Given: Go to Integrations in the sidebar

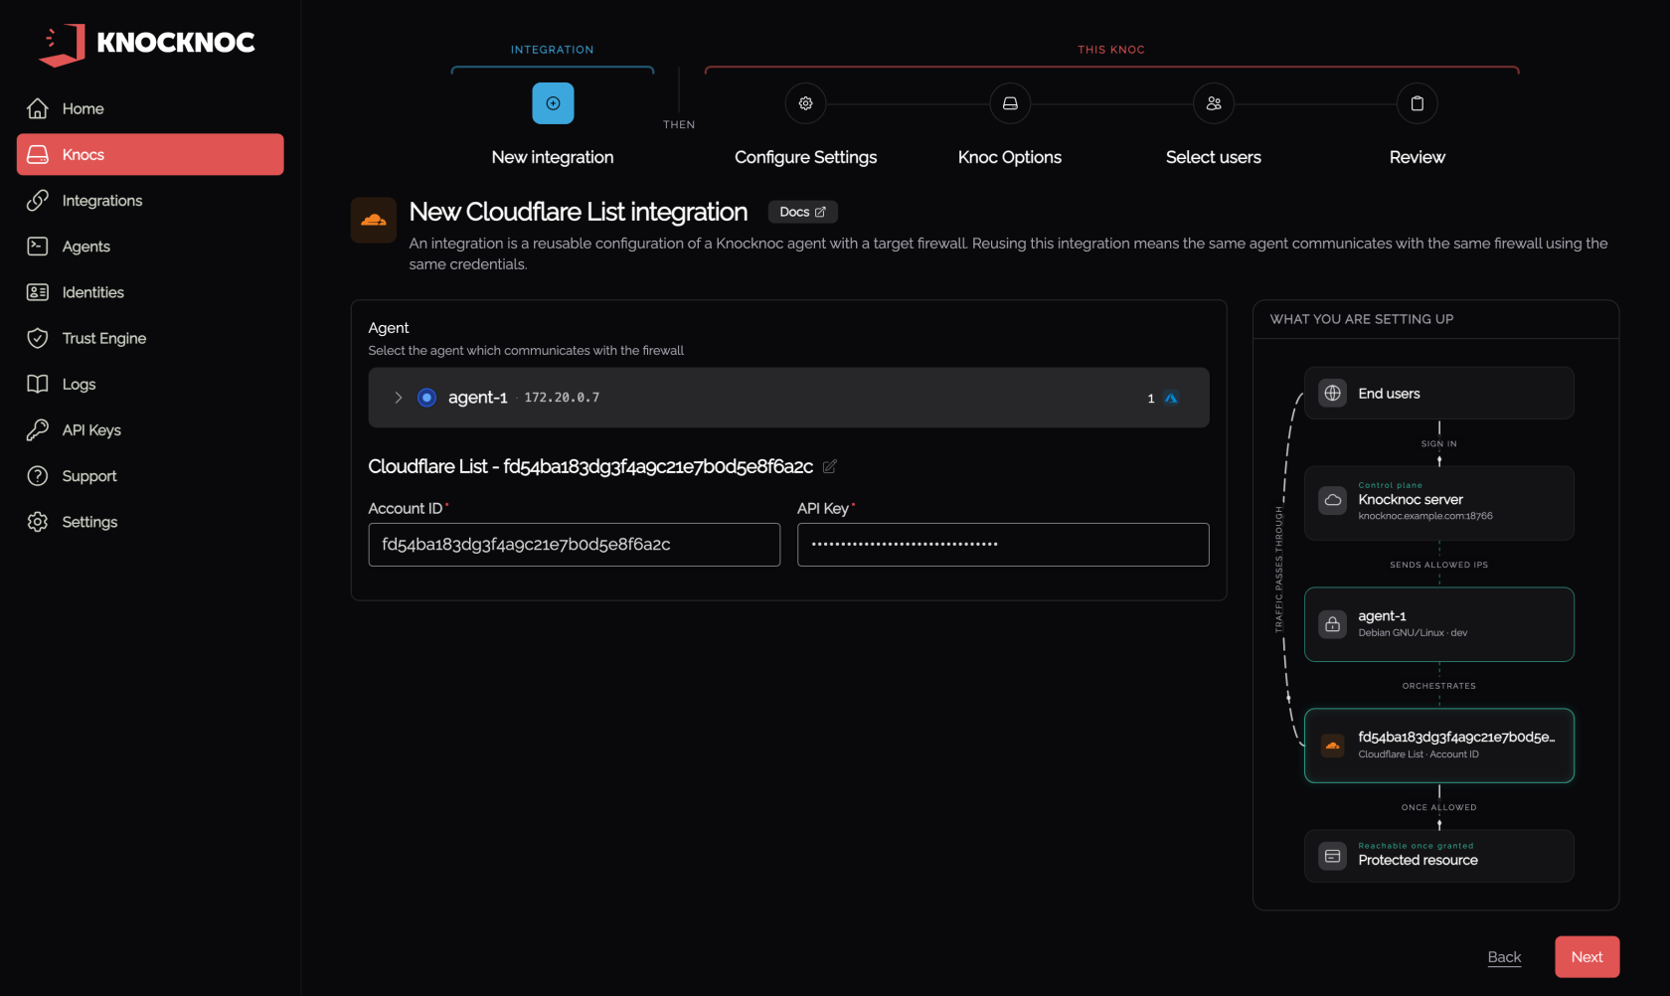Looking at the screenshot, I should (x=150, y=200).
